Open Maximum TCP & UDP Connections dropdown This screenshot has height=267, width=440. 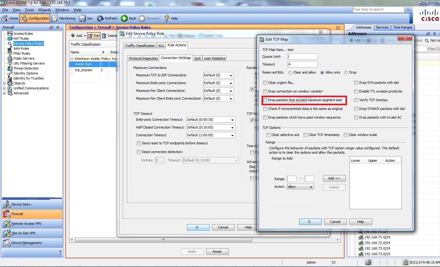[x=218, y=75]
